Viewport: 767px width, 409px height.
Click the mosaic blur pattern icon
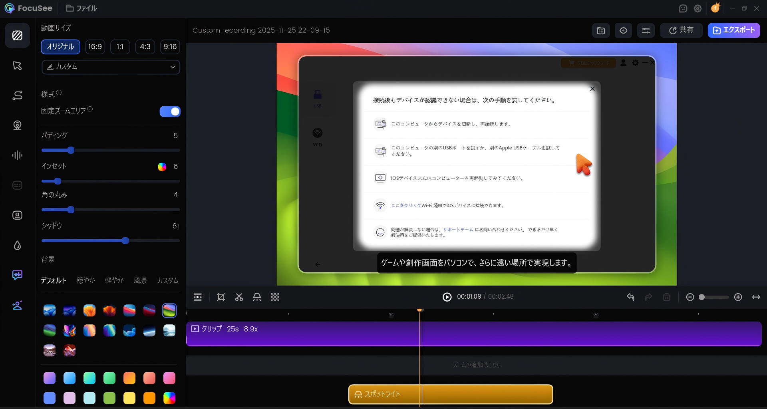click(275, 297)
